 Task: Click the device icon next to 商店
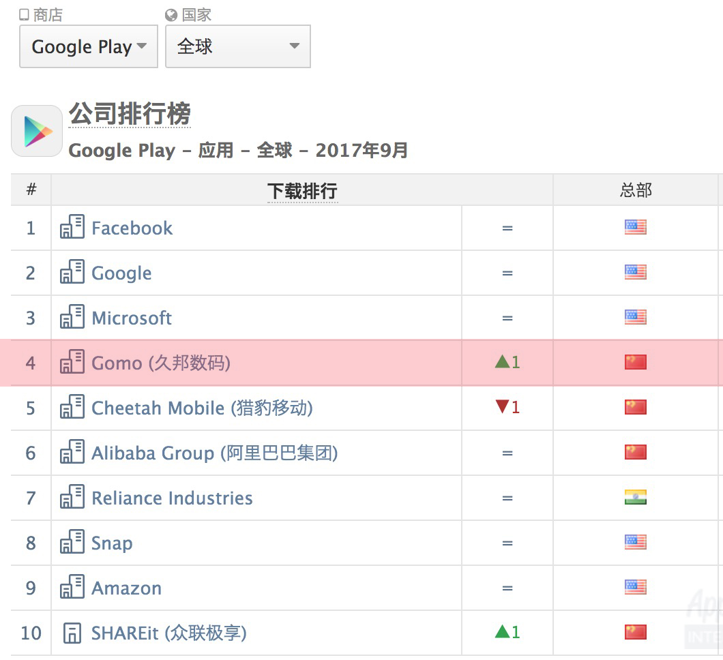pos(24,15)
